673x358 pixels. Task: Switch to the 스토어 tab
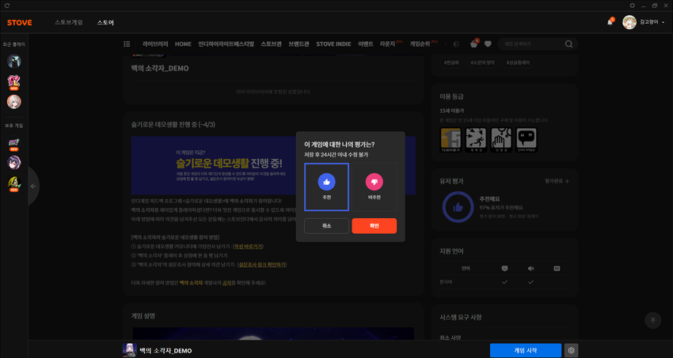point(105,22)
